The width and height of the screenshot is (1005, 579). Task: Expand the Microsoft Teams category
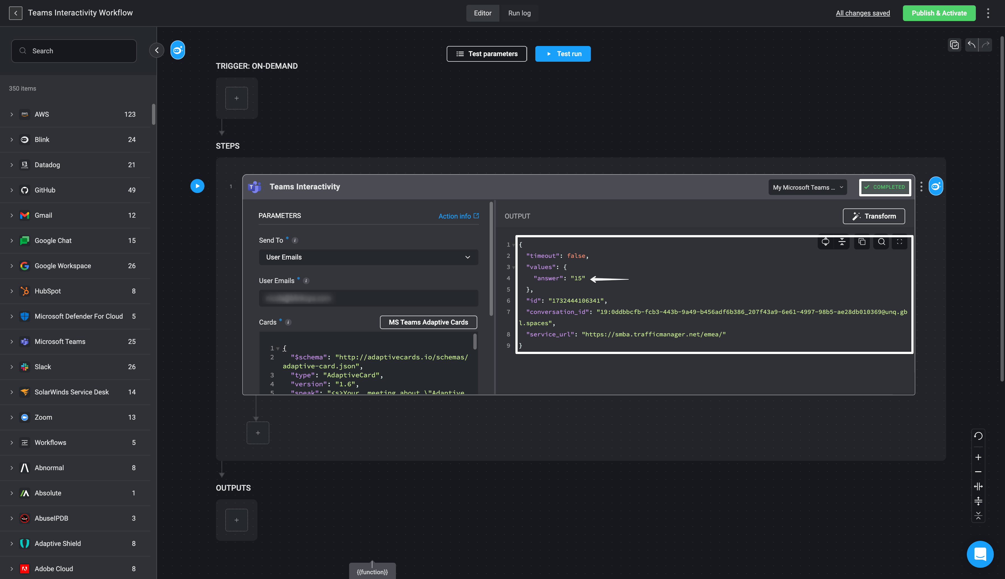click(x=11, y=342)
